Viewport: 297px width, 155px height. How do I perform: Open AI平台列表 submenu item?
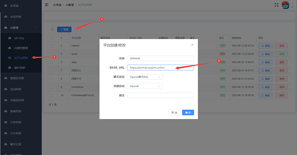pos(21,58)
